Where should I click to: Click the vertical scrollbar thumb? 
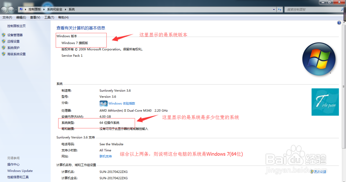point(344,87)
